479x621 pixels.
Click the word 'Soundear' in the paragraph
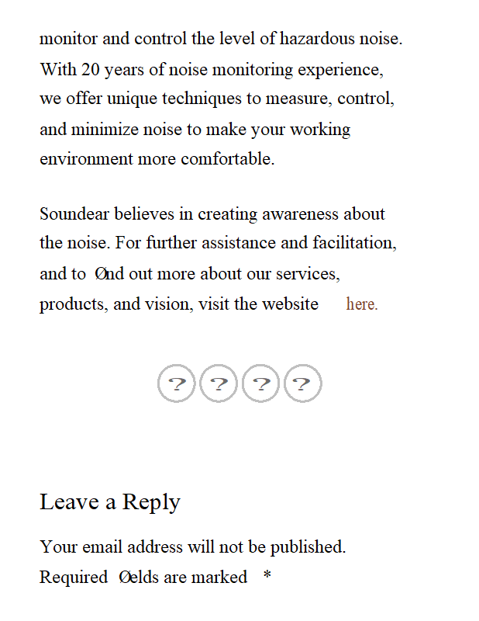pyautogui.click(x=74, y=213)
